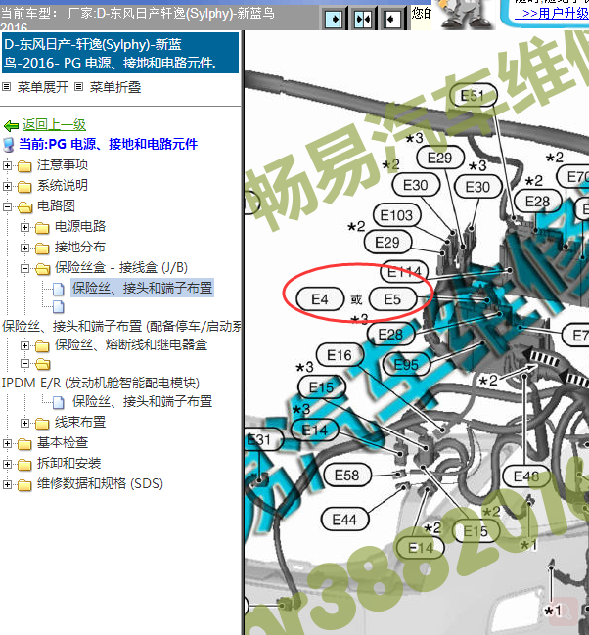Viewport: 589px width, 635px height.
Task: Click the folder icon of 电源电路
Action: pos(42,228)
